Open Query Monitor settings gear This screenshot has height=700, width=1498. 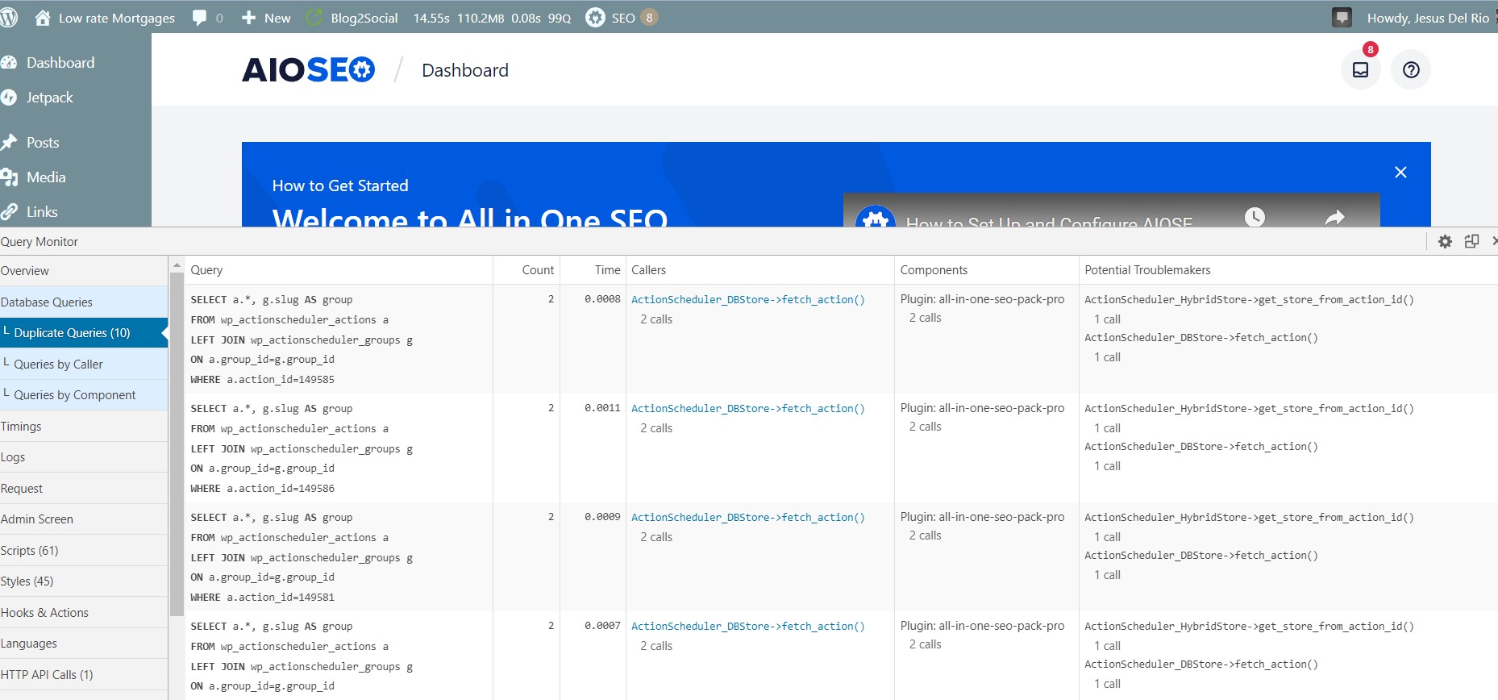(x=1445, y=241)
